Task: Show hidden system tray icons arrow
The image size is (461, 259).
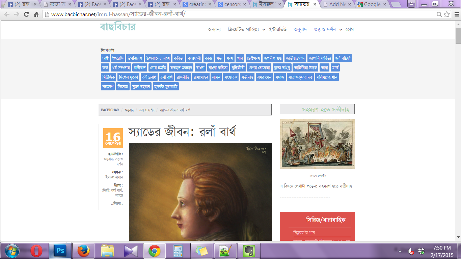Action: pos(400,251)
